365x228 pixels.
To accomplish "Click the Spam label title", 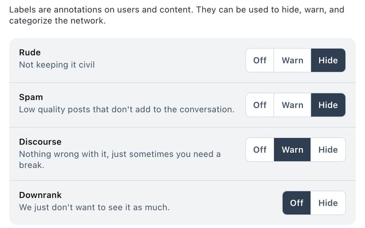I will click(31, 97).
